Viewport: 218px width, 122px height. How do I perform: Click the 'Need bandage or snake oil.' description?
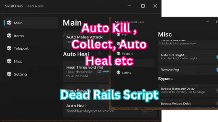tap(90, 111)
